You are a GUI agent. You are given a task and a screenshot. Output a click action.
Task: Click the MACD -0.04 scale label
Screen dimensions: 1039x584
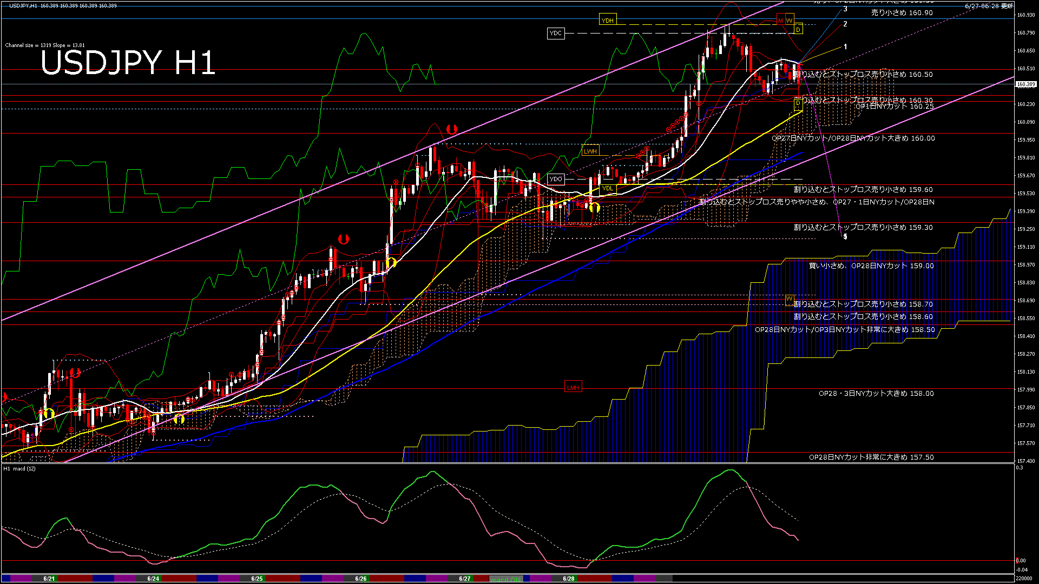click(1022, 569)
